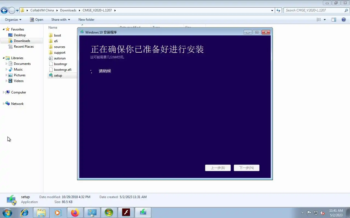Image resolution: width=350 pixels, height=218 pixels.
Task: Show hidden tray icons arrow
Action: [x=302, y=213]
